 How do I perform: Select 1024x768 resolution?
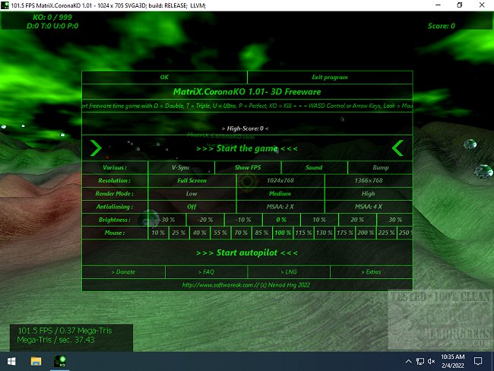280,181
